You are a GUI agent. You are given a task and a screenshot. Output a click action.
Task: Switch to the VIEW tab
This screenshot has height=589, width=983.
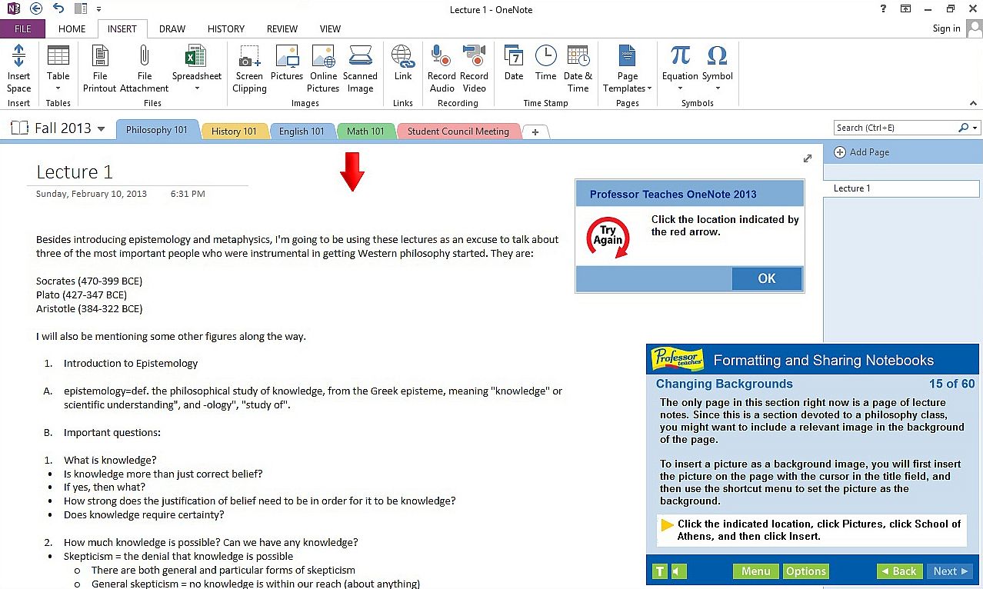tap(330, 28)
